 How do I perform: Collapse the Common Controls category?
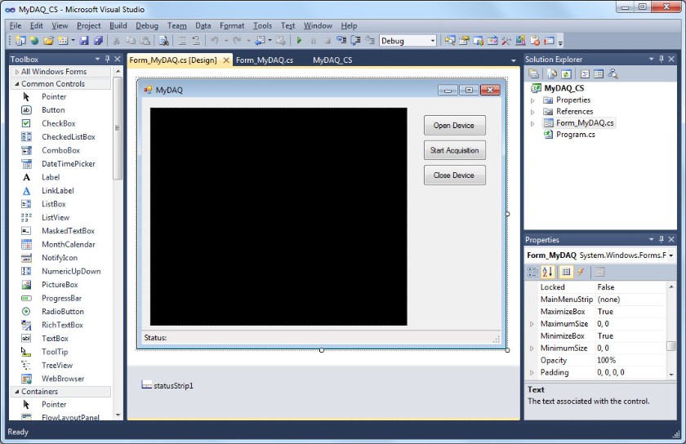point(16,84)
